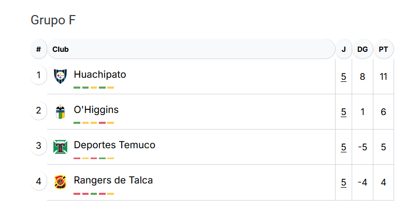Click the PT column header
Viewport: 405px width, 213px height.
point(383,49)
